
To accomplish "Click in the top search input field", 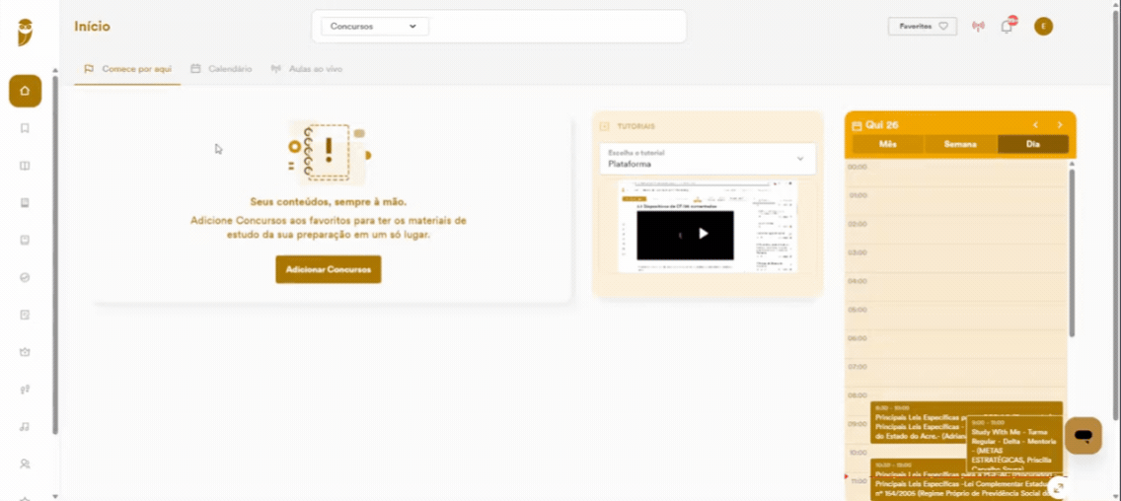I will [557, 27].
